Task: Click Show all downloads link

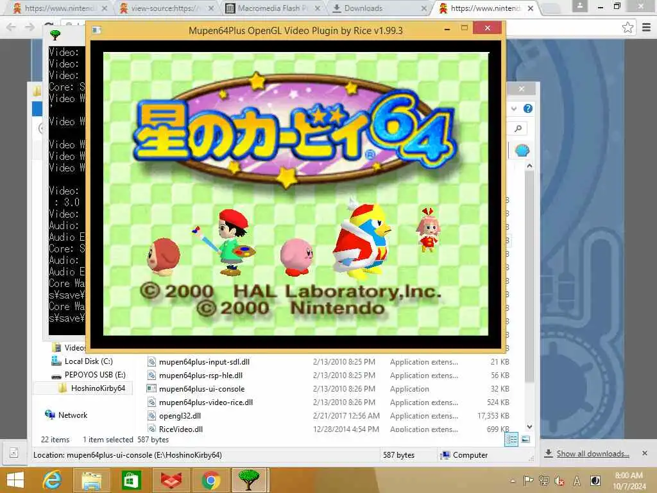Action: (592, 454)
